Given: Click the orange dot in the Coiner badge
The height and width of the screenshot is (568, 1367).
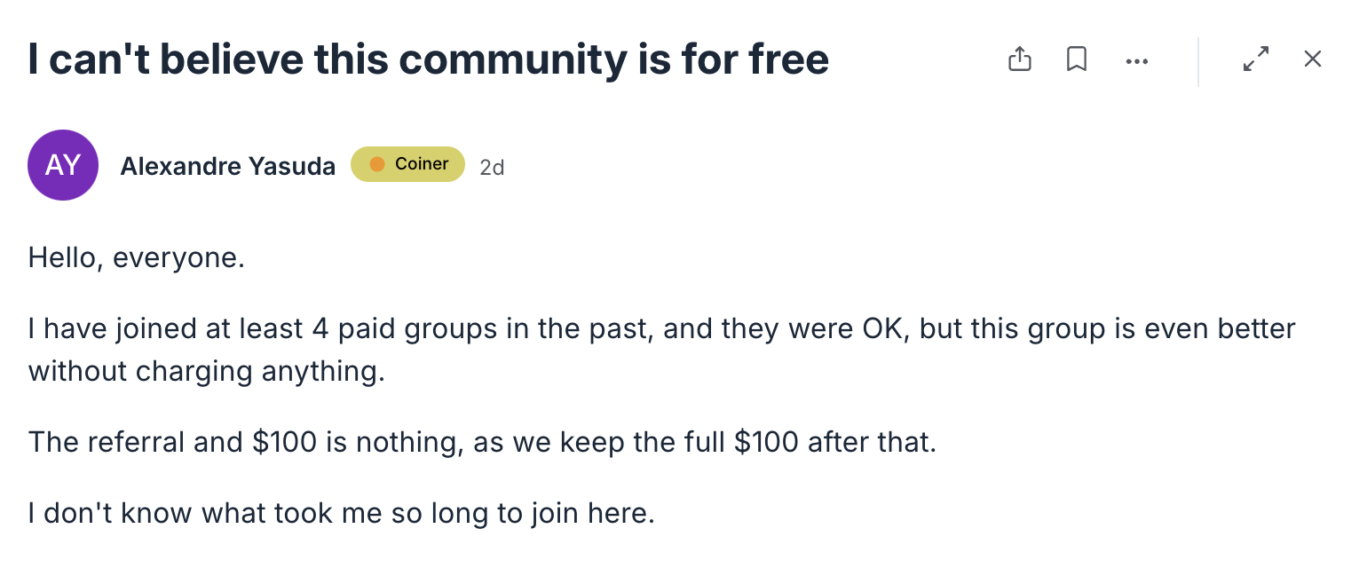Looking at the screenshot, I should click(377, 164).
